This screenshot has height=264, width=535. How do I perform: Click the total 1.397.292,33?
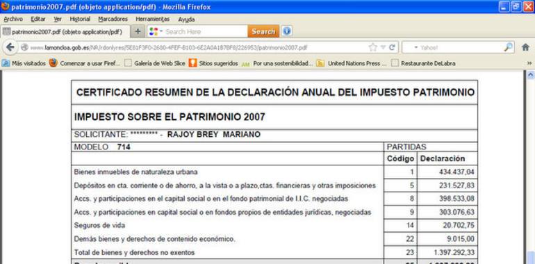pyautogui.click(x=454, y=253)
